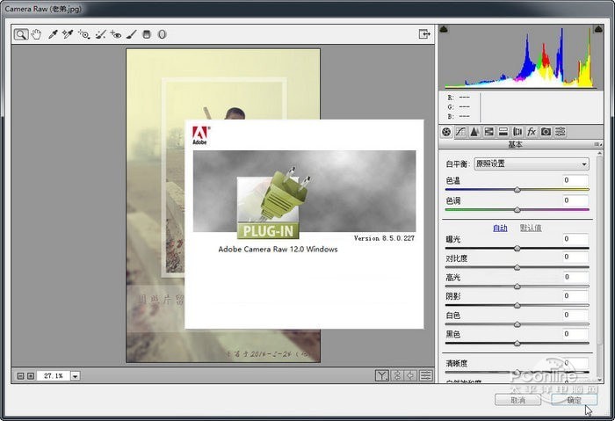615x421 pixels.
Task: Switch to the Effects fx tab
Action: tap(532, 132)
